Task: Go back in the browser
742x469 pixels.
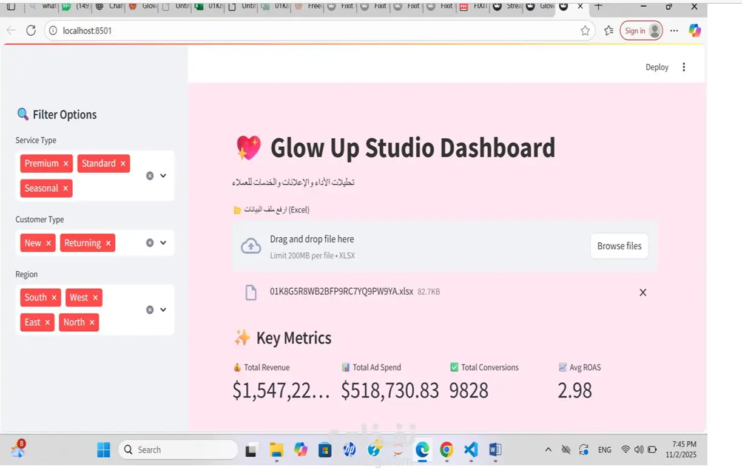Action: pos(12,30)
